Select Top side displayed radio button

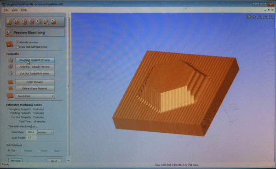[x=9, y=151]
